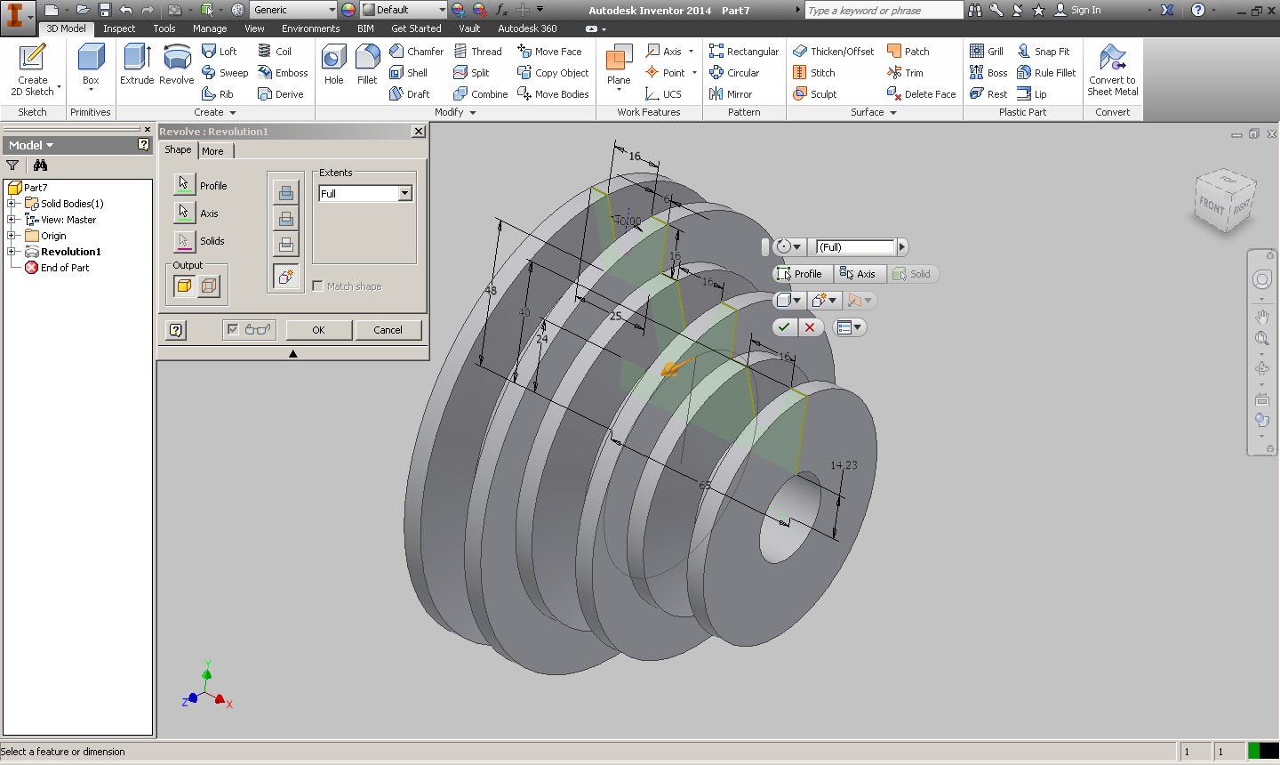This screenshot has height=765, width=1280.
Task: Click the green checkmark on mini-toolbar
Action: pyautogui.click(x=784, y=327)
